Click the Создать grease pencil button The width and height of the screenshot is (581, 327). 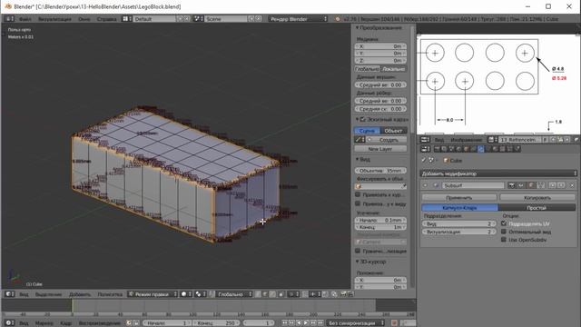click(x=385, y=140)
